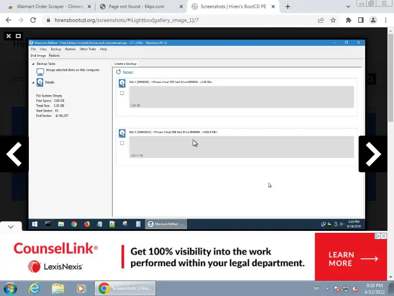Open the Windows 7 Start orb
Screen dimensions: 394x296
click(x=10, y=288)
